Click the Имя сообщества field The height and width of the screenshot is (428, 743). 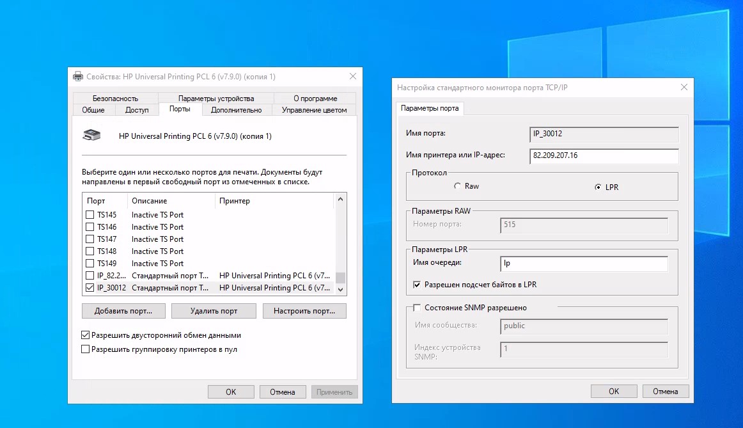click(584, 326)
